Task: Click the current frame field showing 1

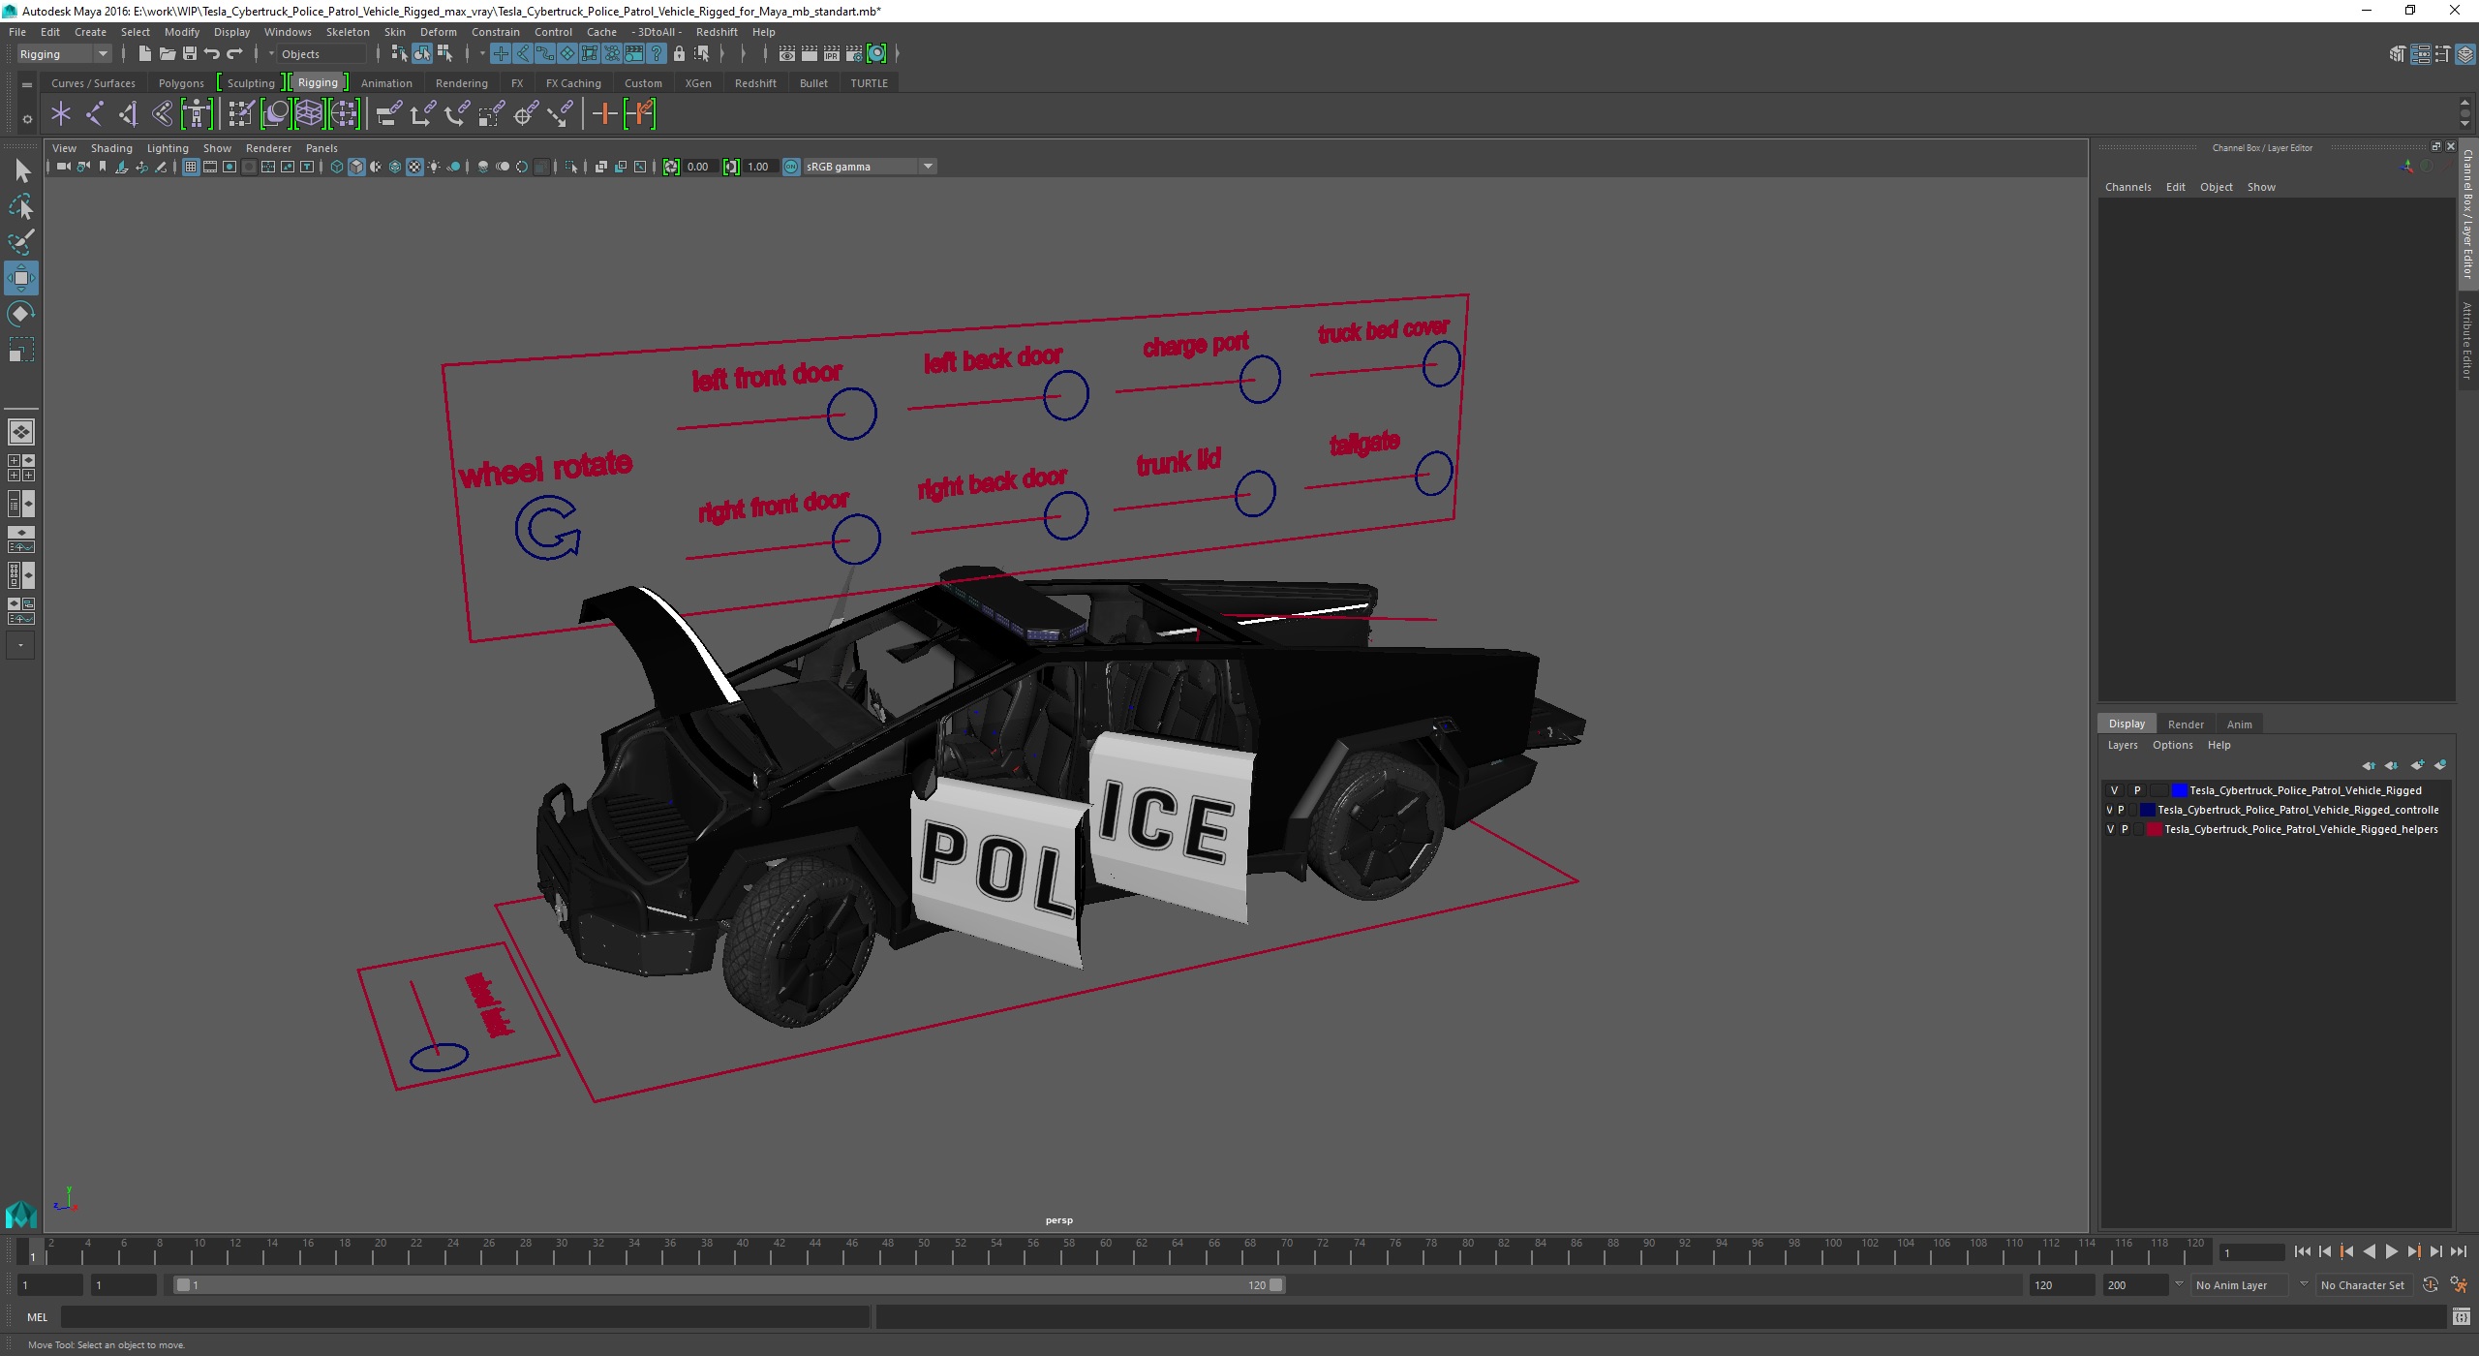Action: 2251,1252
